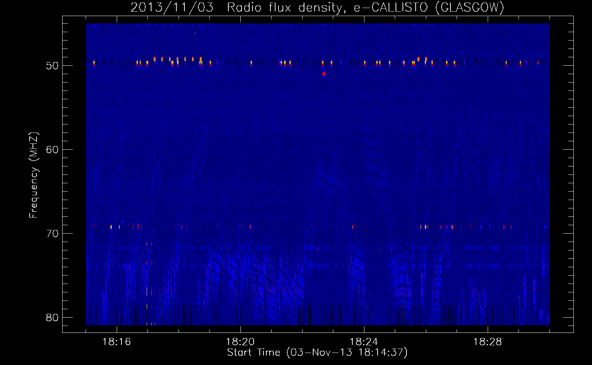This screenshot has height=365, width=592.
Task: Click the Start Time x-axis label
Action: coord(317,353)
